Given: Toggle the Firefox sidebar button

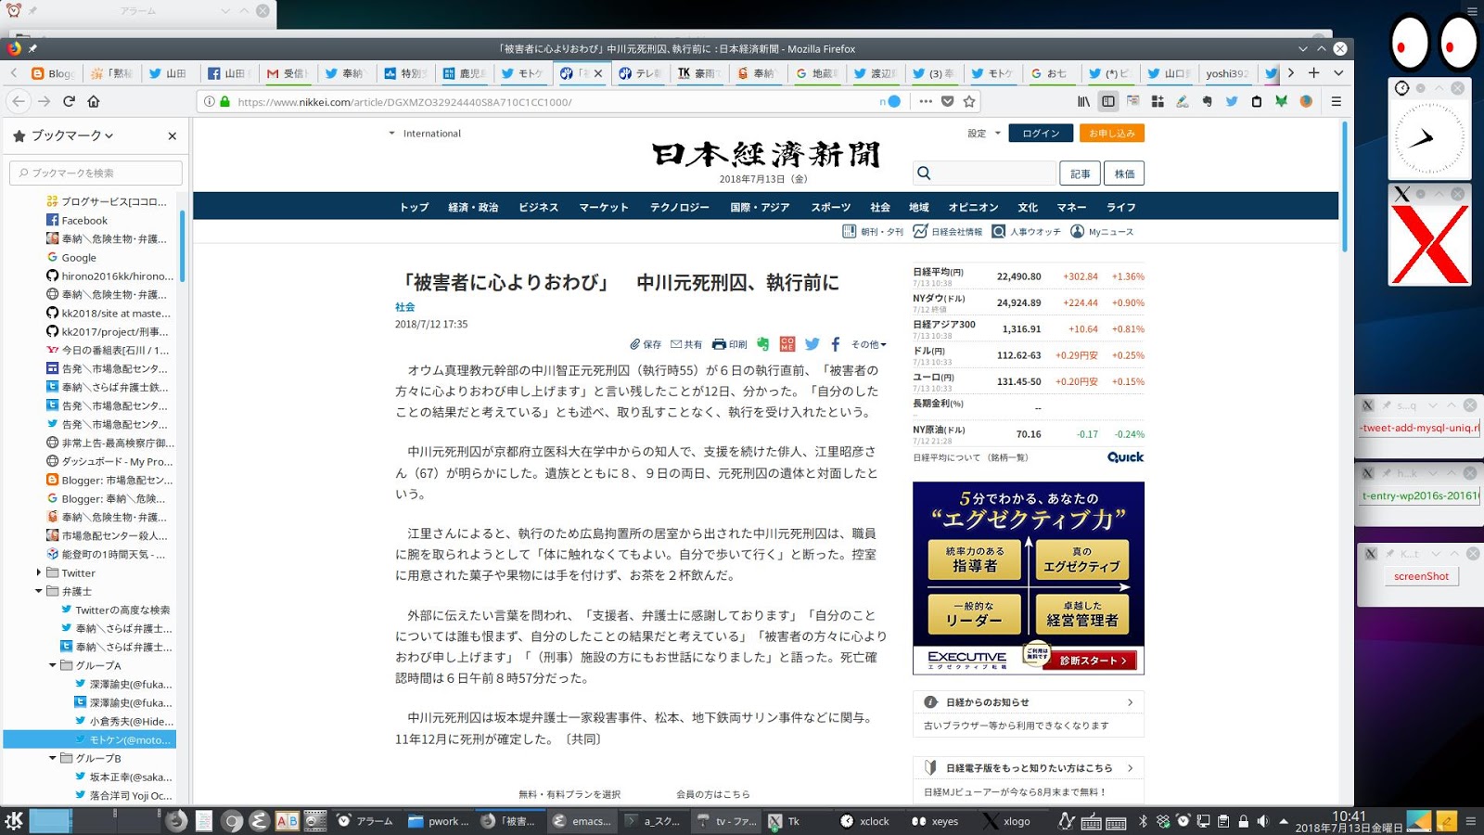Looking at the screenshot, I should click(x=1108, y=101).
